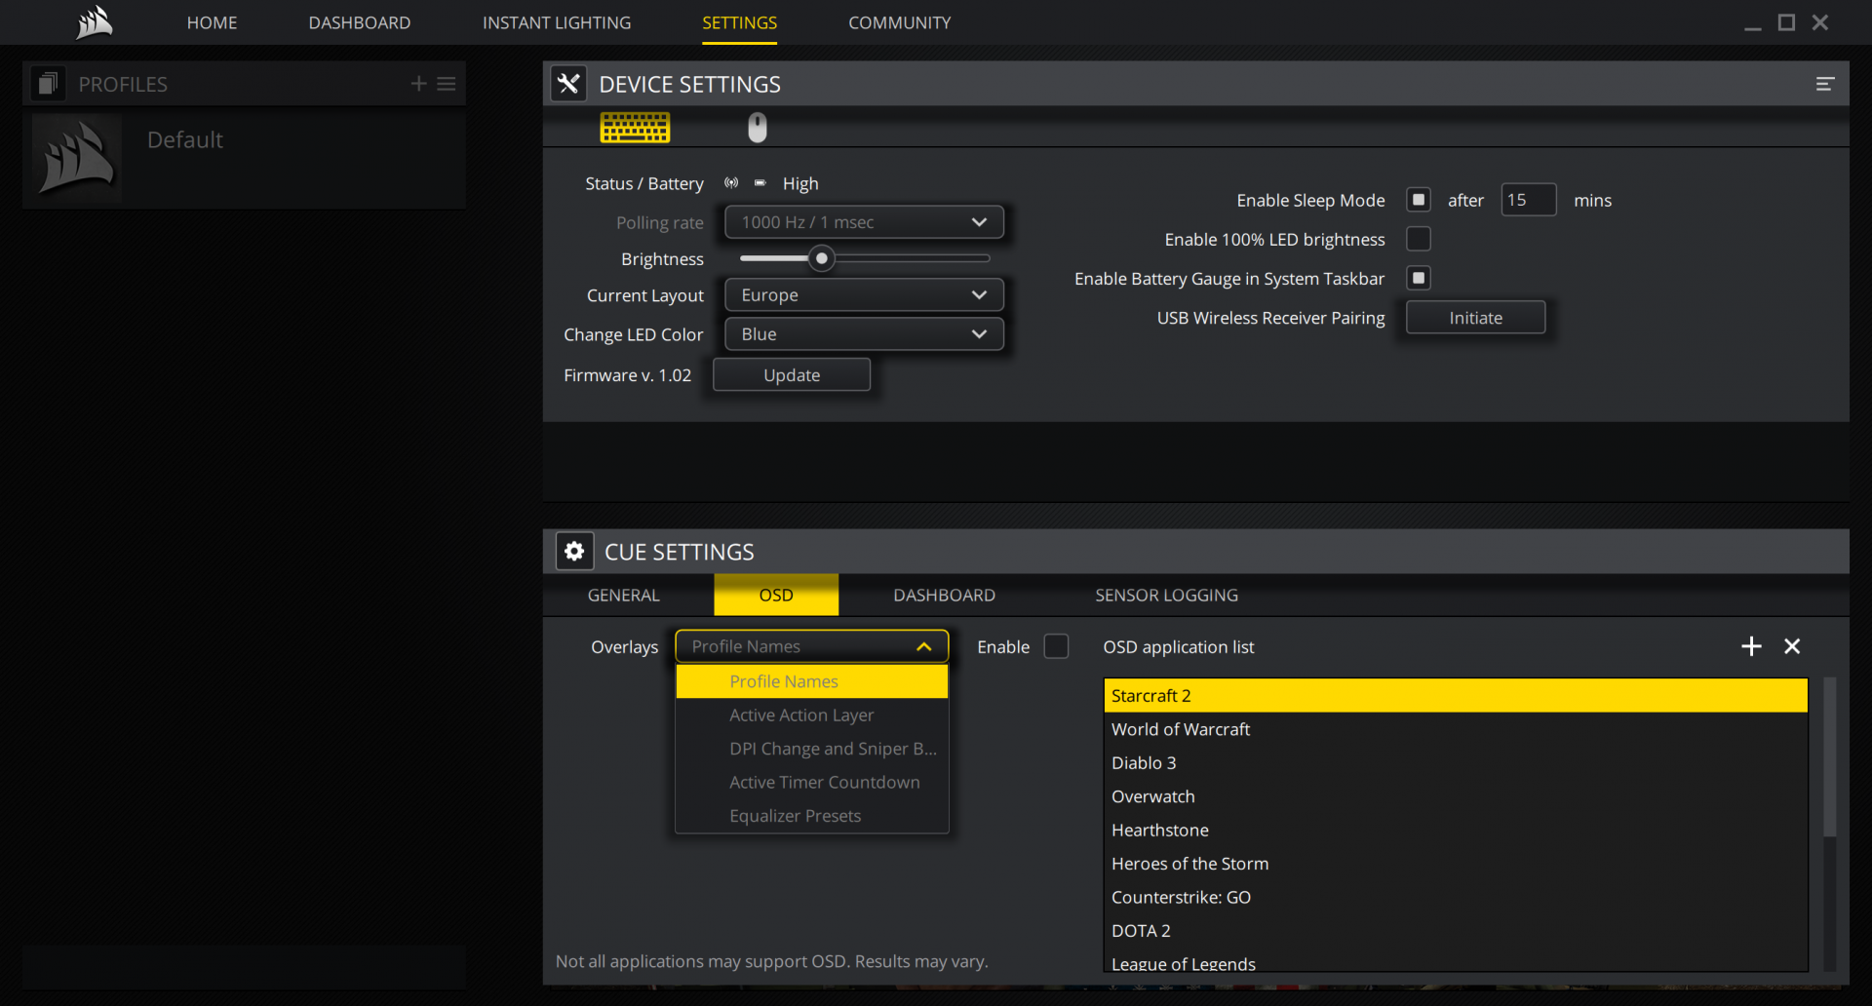Select the mouse device icon

758,128
